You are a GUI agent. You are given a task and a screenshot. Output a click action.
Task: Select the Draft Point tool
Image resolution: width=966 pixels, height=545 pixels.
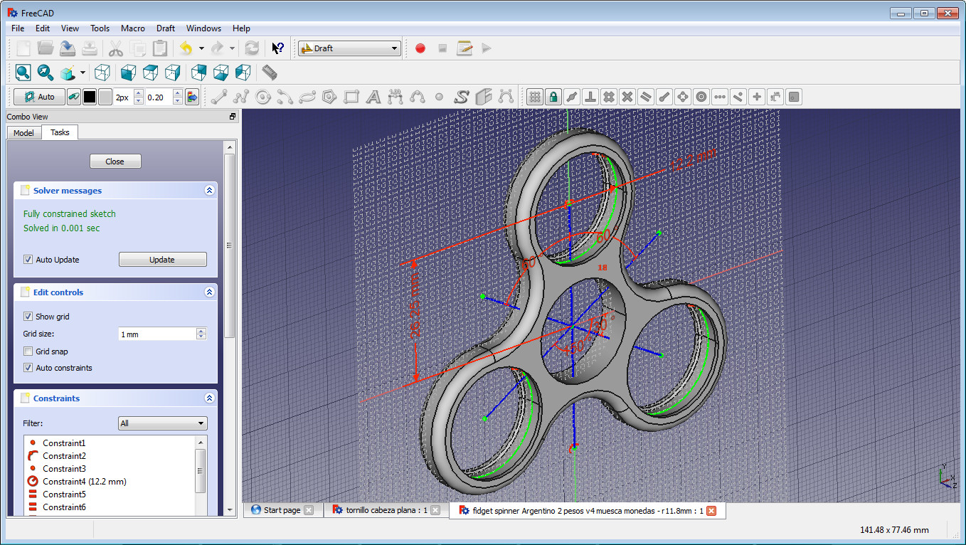pos(440,97)
